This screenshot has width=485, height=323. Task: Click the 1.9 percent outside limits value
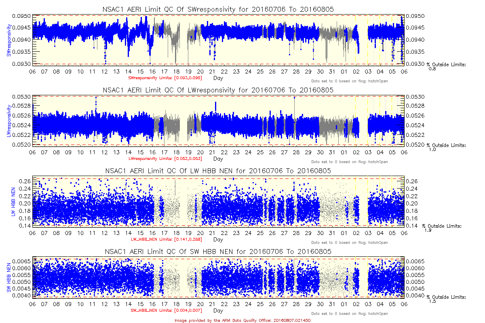428,230
